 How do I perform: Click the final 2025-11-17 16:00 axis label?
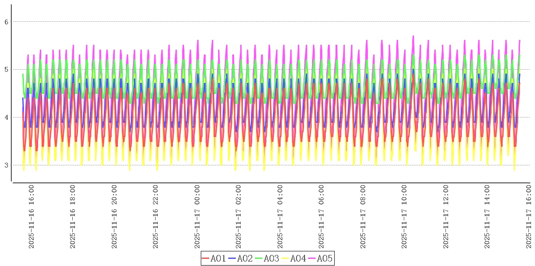point(529,217)
